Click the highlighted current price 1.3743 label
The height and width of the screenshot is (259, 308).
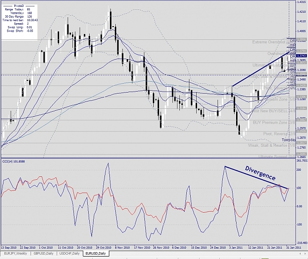pos(302,56)
